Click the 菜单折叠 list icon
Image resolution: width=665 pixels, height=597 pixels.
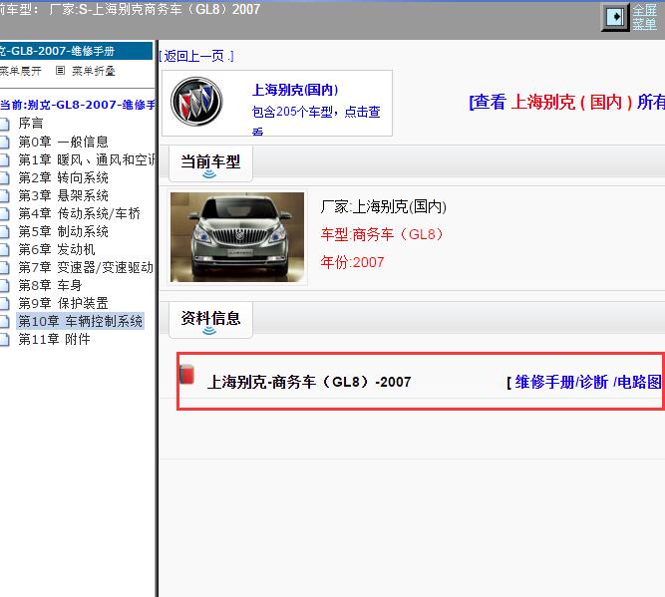click(60, 71)
